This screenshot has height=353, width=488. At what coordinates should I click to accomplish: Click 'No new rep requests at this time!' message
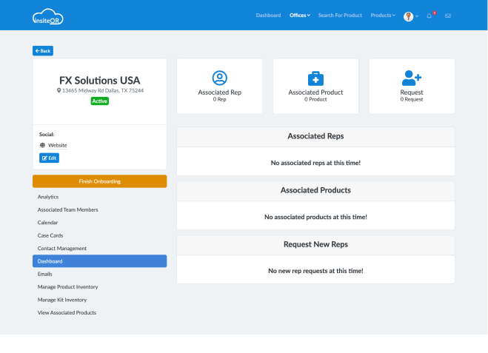click(315, 271)
